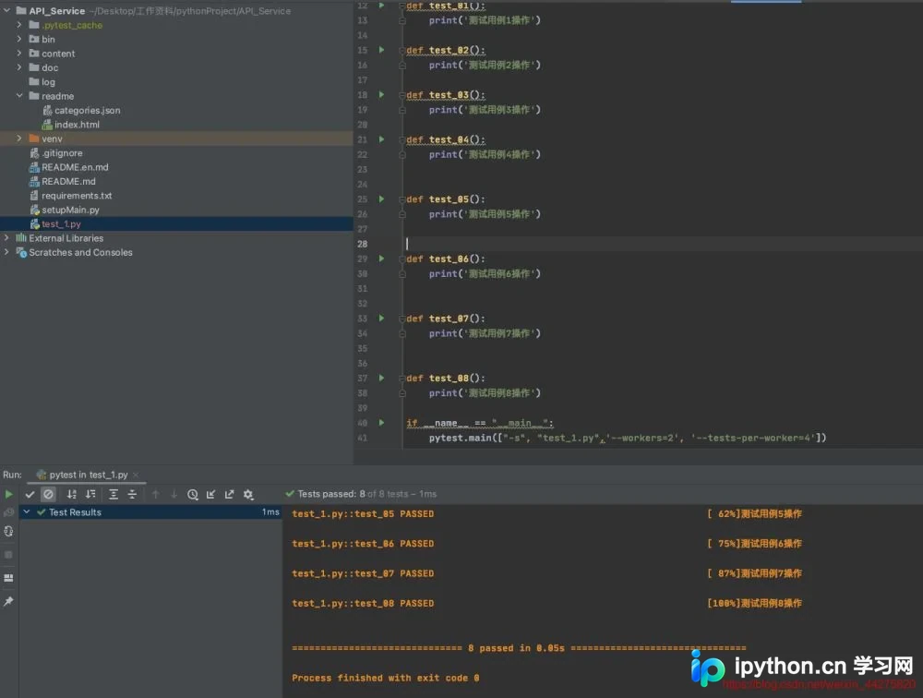Collapse the API_Service project root

[6, 10]
